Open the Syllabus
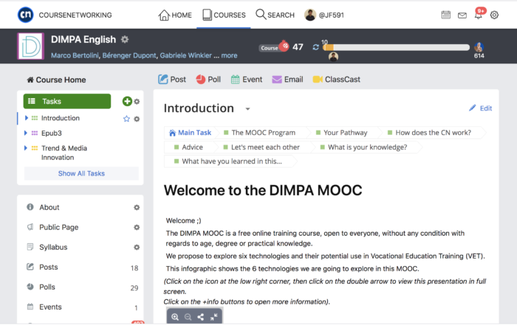This screenshot has height=325, width=517. point(53,247)
